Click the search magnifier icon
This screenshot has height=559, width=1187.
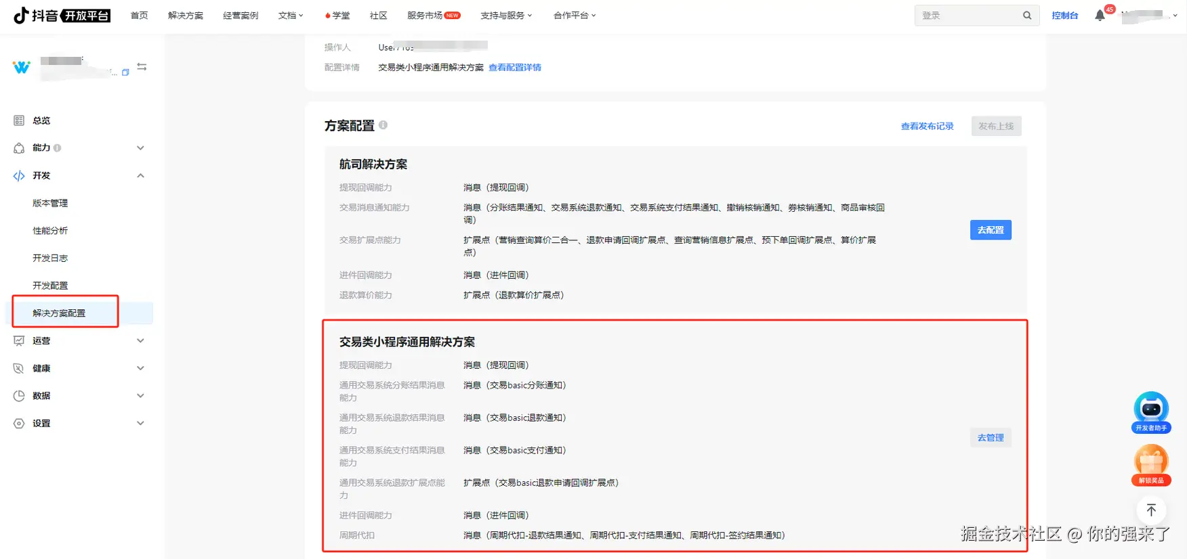[1027, 16]
